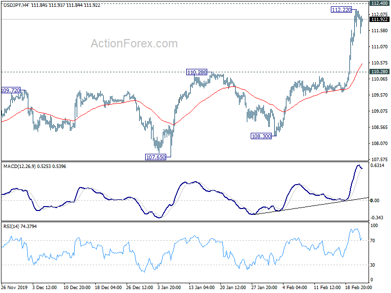Click the RSI scale level 100
This screenshot has width=391, height=293.
(x=374, y=226)
